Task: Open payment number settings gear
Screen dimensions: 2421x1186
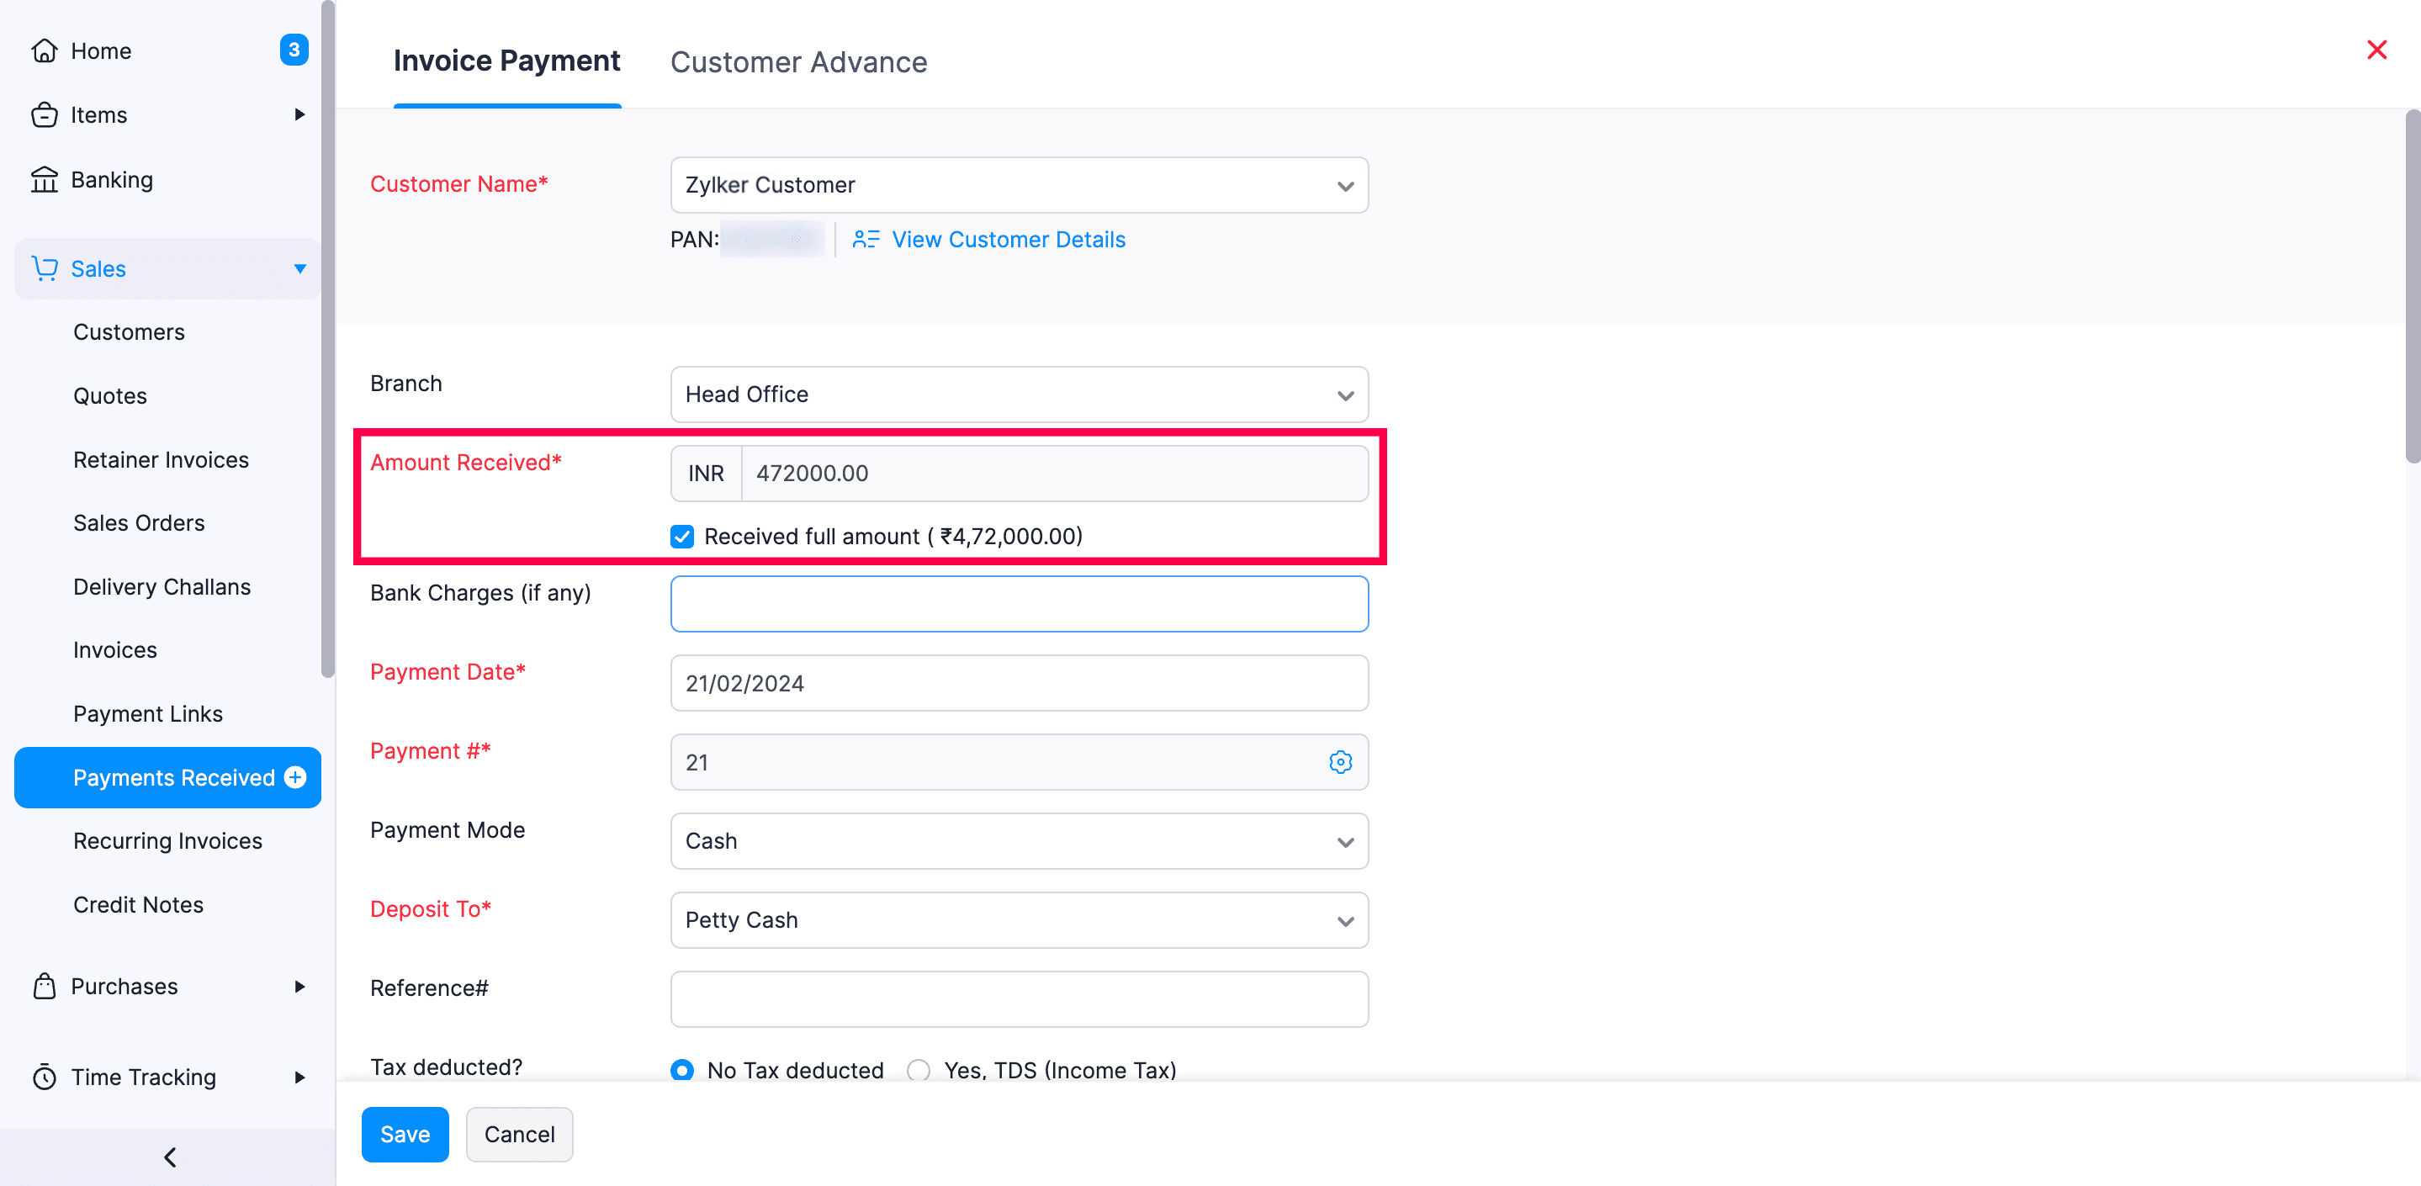Action: click(1341, 762)
